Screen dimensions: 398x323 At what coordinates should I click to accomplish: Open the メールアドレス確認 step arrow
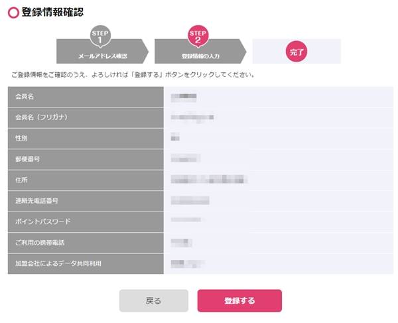[x=102, y=51]
